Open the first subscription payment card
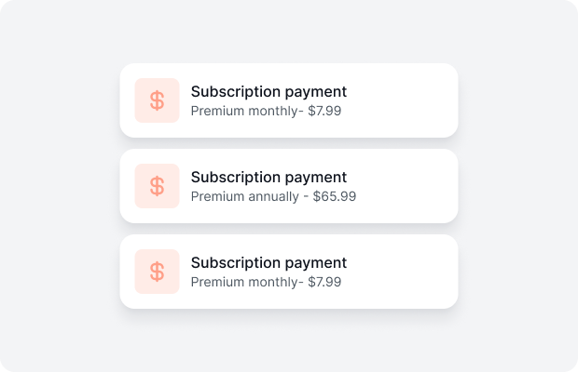The height and width of the screenshot is (372, 578). click(289, 100)
